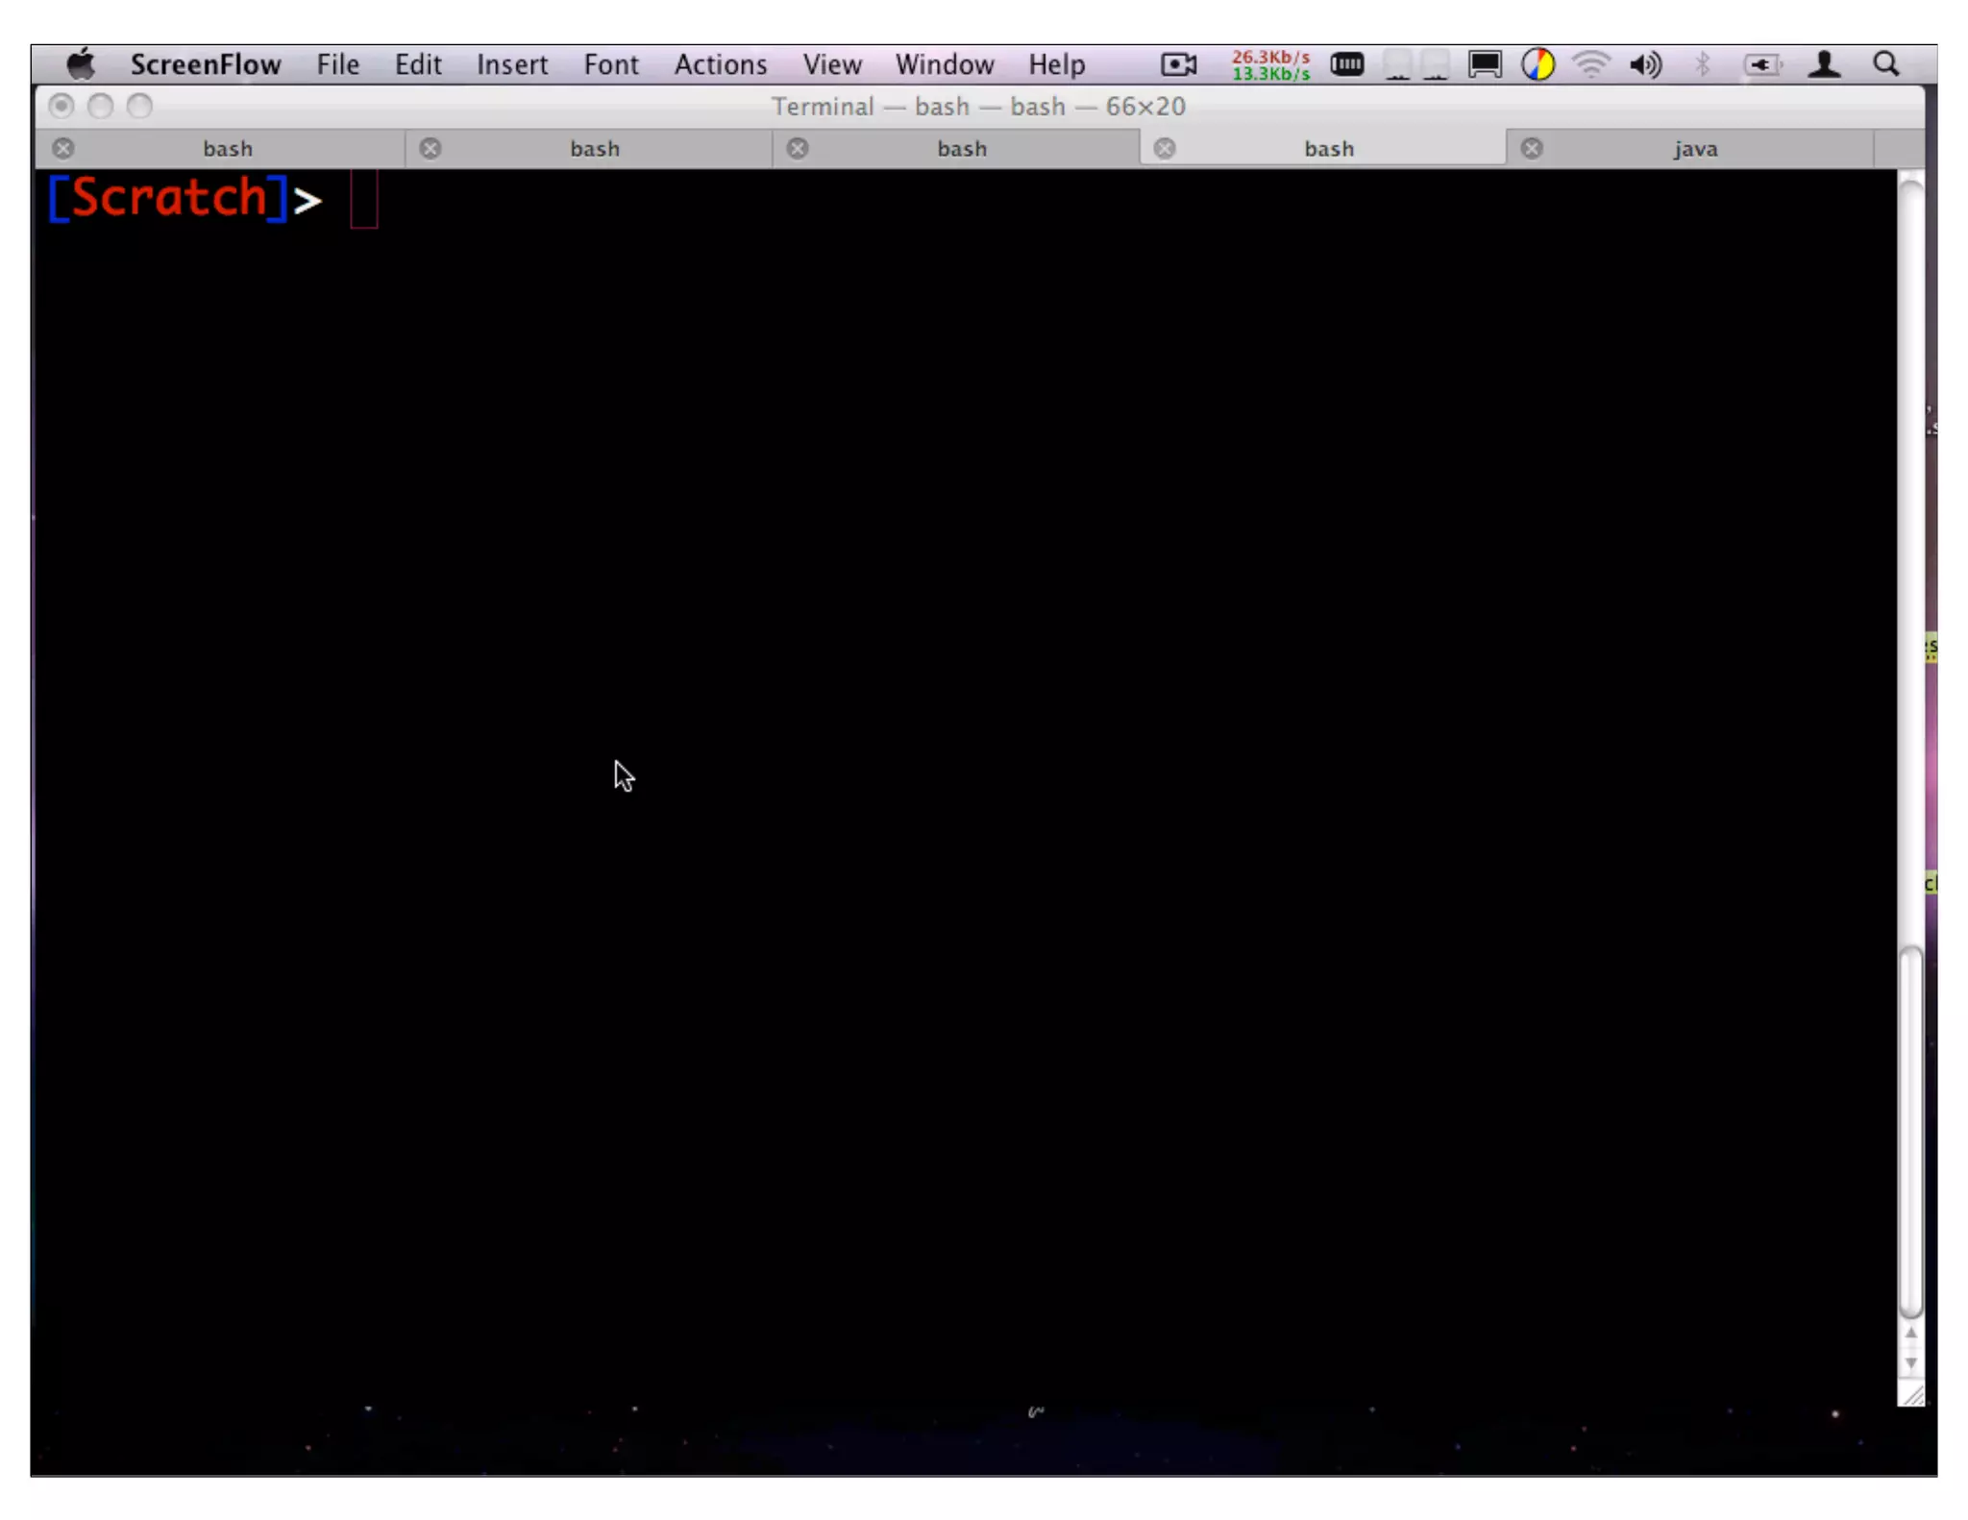This screenshot has height=1520, width=1968.
Task: Click the scrollbar up arrow
Action: point(1910,1334)
